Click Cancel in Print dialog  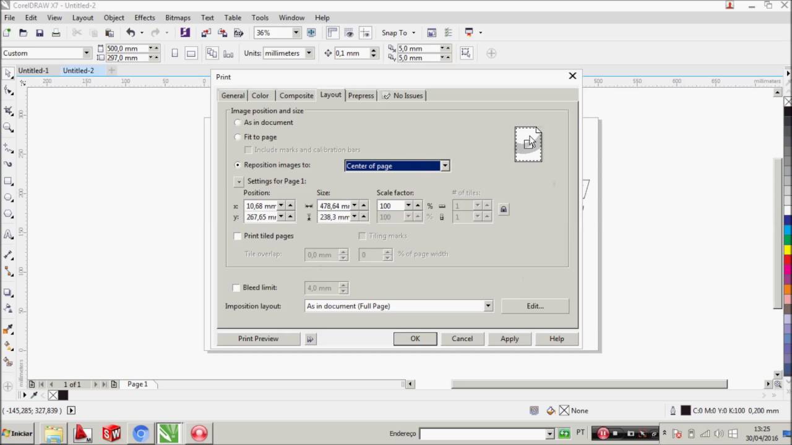click(x=462, y=339)
